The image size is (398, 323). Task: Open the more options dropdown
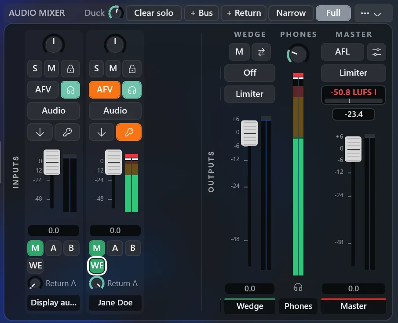coord(374,13)
